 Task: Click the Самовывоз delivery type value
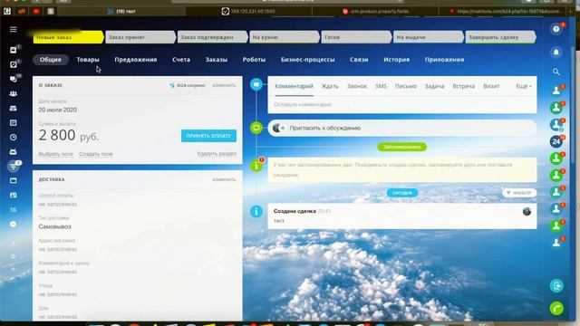point(54,226)
